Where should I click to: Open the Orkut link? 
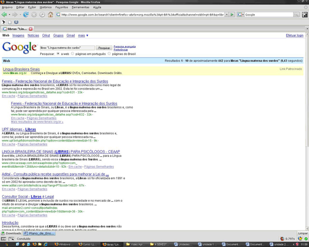[x=46, y=36]
